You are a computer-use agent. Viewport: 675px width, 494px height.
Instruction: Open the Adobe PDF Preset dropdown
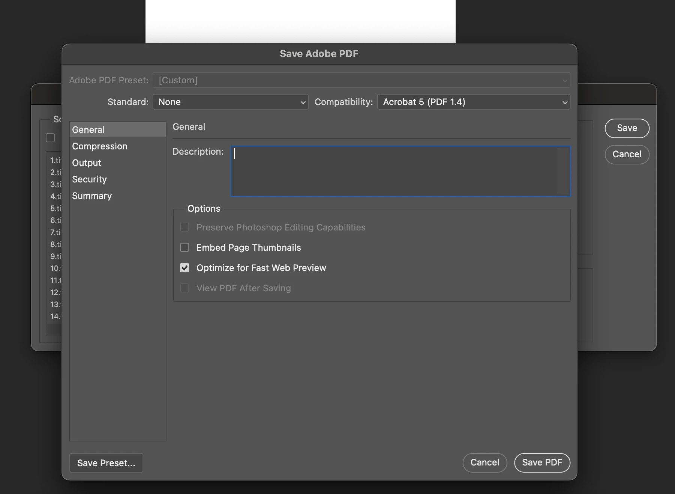(x=361, y=80)
